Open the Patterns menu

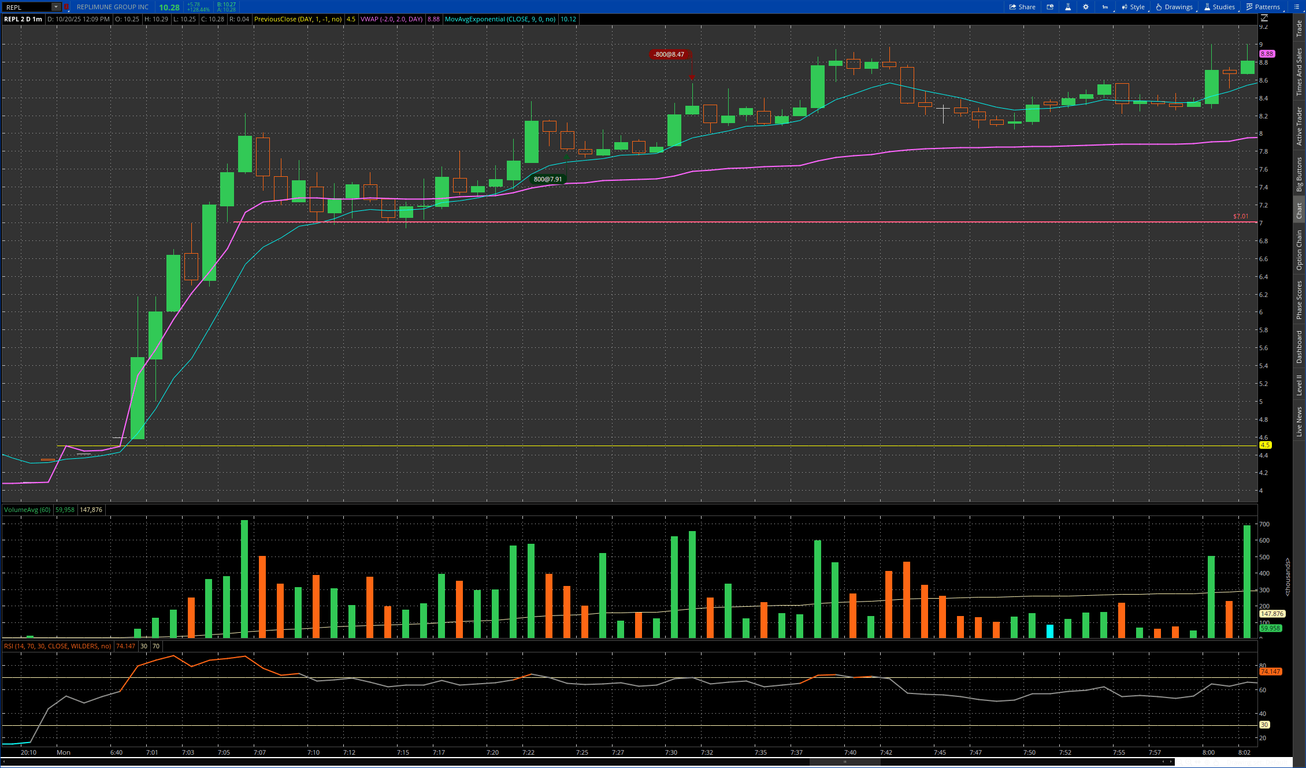click(1263, 7)
